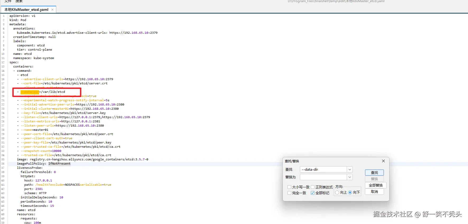Click the 取消 button
Image resolution: width=468 pixels, height=224 pixels.
point(374,192)
